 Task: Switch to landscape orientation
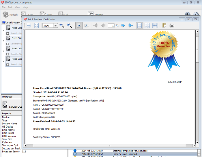pos(87,26)
